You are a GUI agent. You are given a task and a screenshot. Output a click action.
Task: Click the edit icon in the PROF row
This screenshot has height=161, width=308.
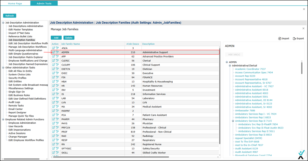point(53,132)
